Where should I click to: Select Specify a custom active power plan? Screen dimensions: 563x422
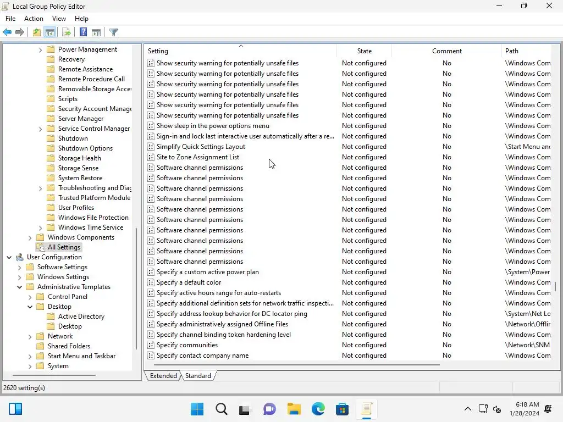pyautogui.click(x=207, y=272)
